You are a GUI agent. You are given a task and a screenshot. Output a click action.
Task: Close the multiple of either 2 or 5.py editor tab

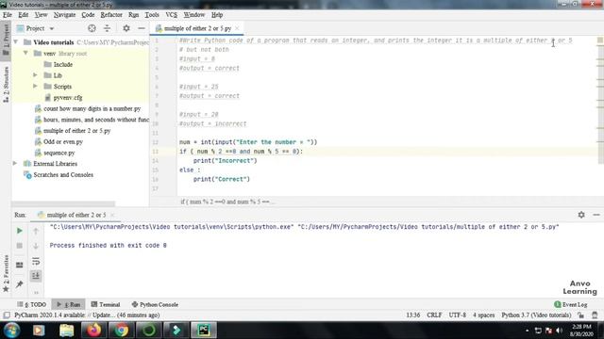[x=237, y=28]
